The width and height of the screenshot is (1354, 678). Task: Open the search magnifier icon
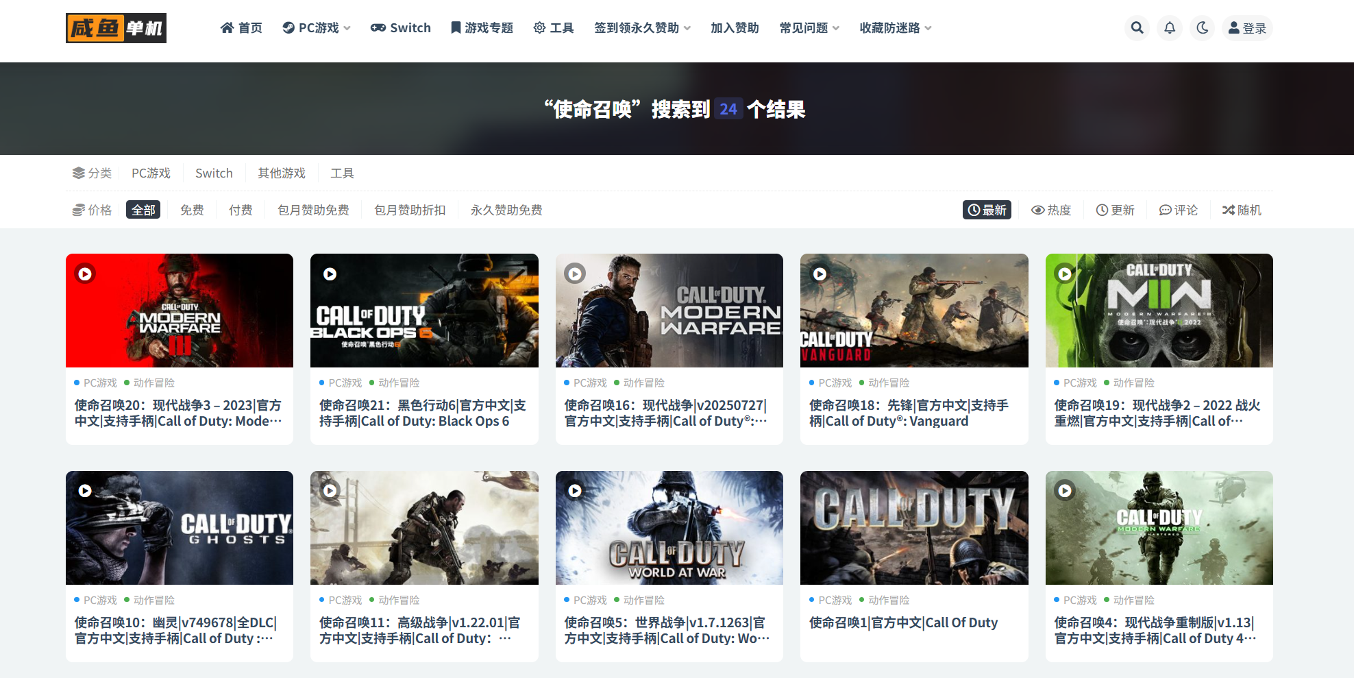pyautogui.click(x=1137, y=28)
